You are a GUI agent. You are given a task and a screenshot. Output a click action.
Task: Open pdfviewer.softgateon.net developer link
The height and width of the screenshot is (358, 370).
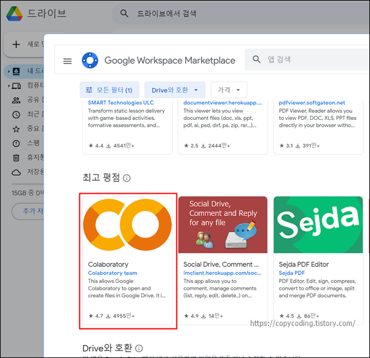tap(312, 103)
